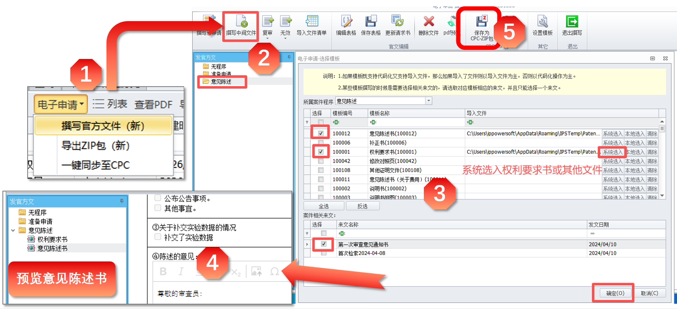This screenshot has height=309, width=677.
Task: Click the insert image editor icon
Action: [256, 272]
